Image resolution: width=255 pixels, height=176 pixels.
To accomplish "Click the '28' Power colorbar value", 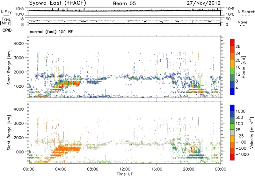I will tap(238, 46).
